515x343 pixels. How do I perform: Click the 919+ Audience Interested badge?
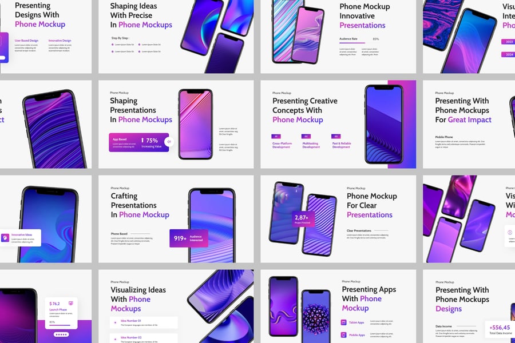coord(189,238)
